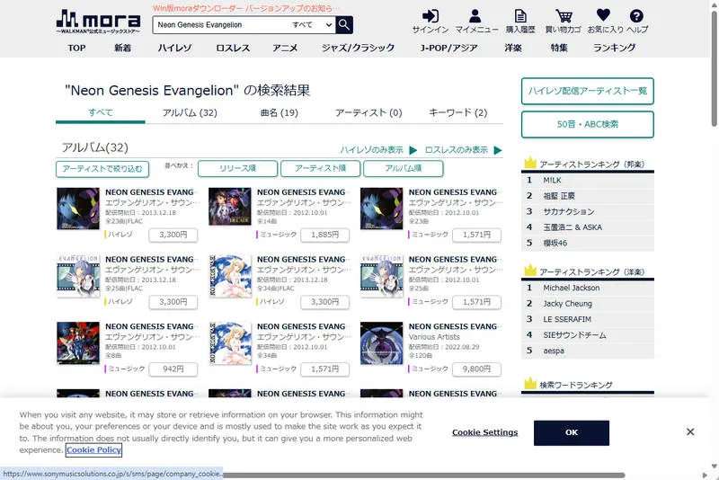Viewport: 719px width, 480px height.
Task: Sort by リリース順
Action: point(237,168)
